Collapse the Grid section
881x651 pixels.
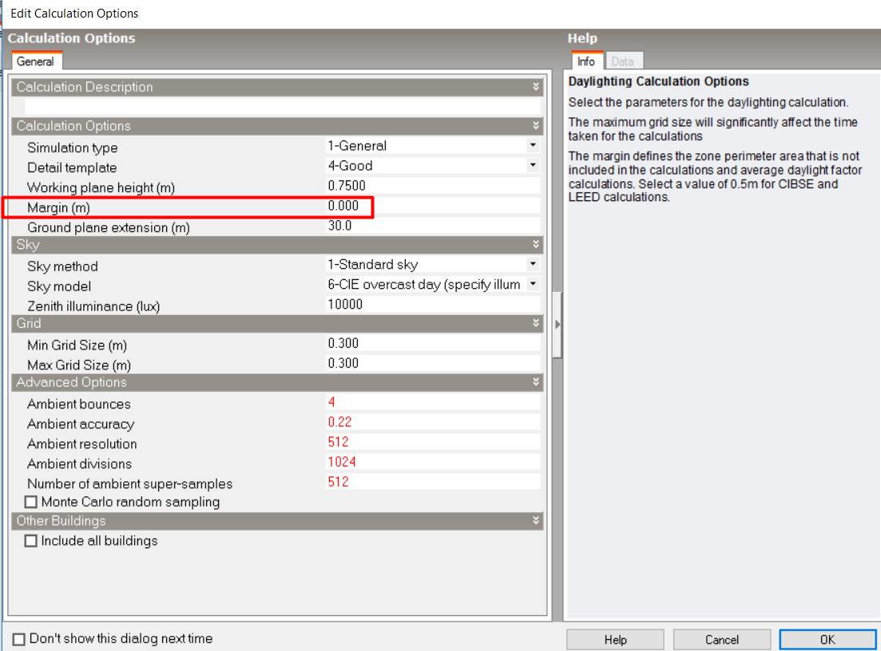[535, 323]
